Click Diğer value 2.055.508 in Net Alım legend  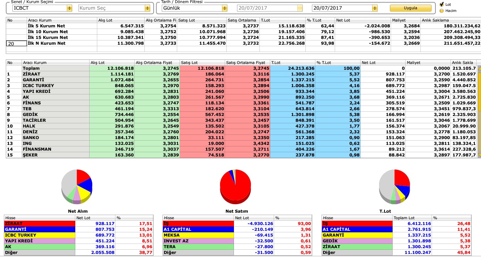pos(102,252)
